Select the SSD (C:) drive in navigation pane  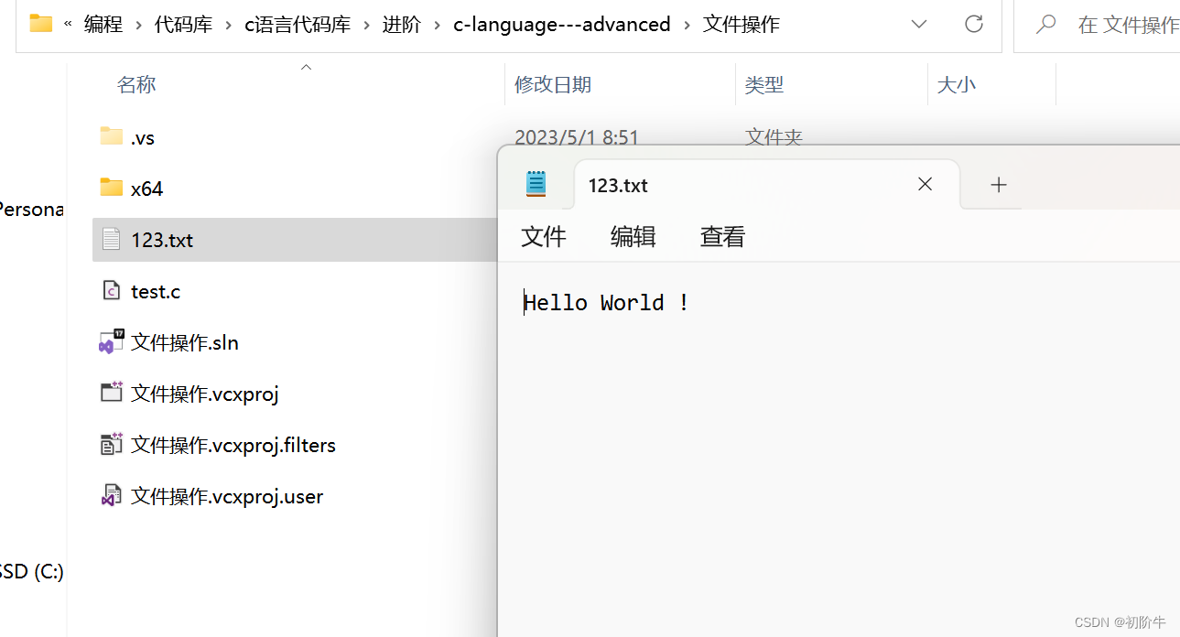(31, 572)
